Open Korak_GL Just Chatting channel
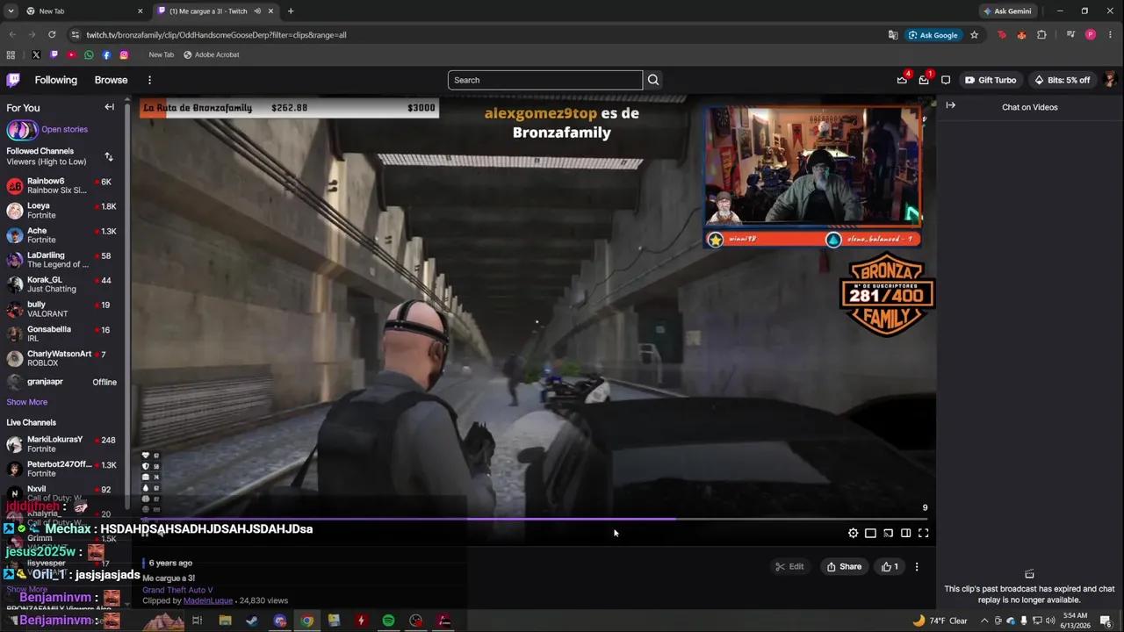 click(x=61, y=284)
